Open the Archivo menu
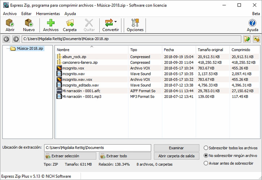The image size is (262, 180). [x=10, y=14]
